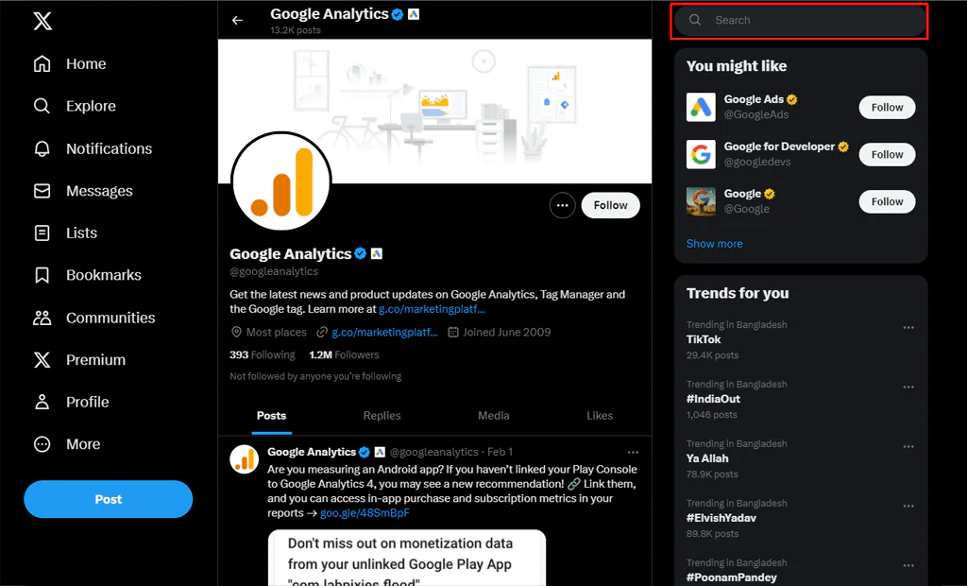Switch to the Likes tab

[600, 416]
